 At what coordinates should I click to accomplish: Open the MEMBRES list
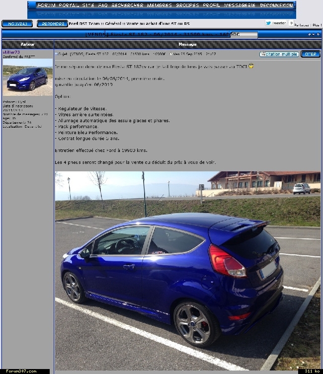pyautogui.click(x=160, y=5)
